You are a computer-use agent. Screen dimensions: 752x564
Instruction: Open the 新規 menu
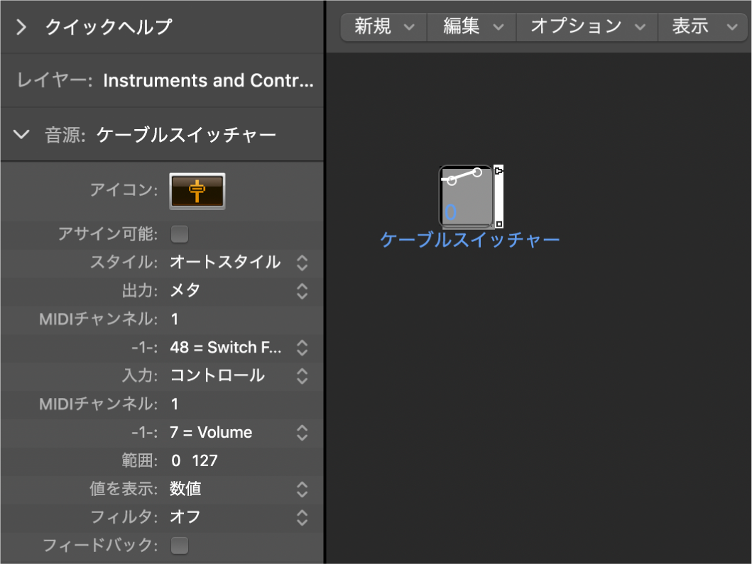pos(383,27)
